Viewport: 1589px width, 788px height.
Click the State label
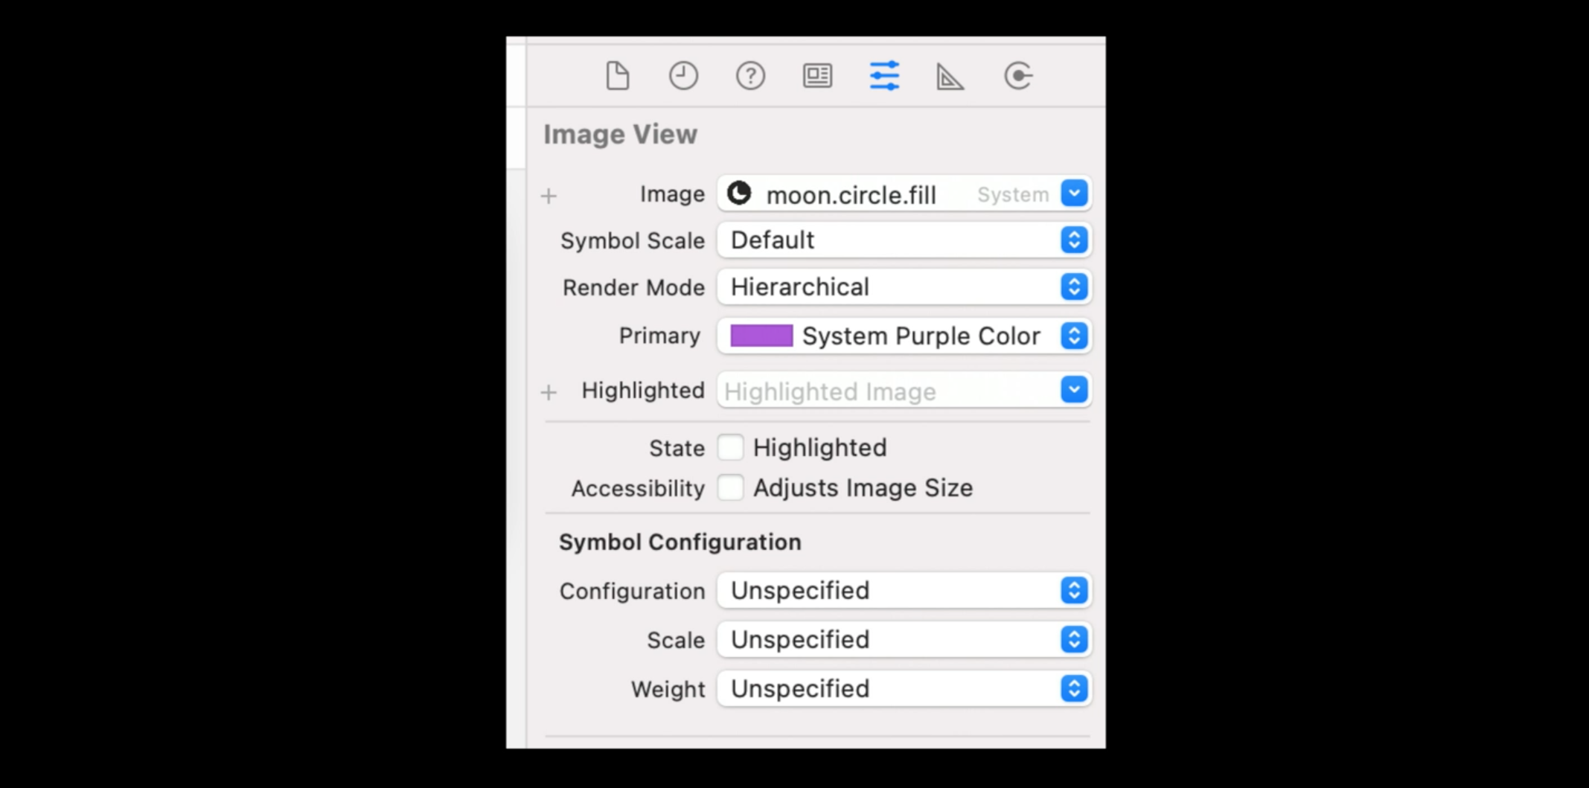point(677,448)
